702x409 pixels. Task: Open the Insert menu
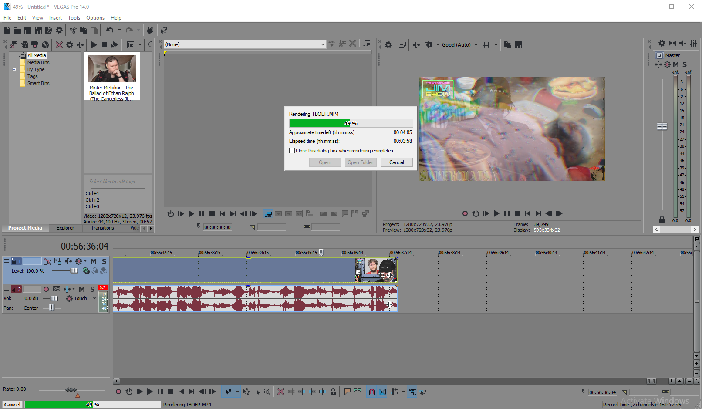pyautogui.click(x=55, y=18)
